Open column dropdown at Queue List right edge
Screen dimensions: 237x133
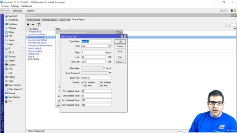pyautogui.click(x=235, y=29)
